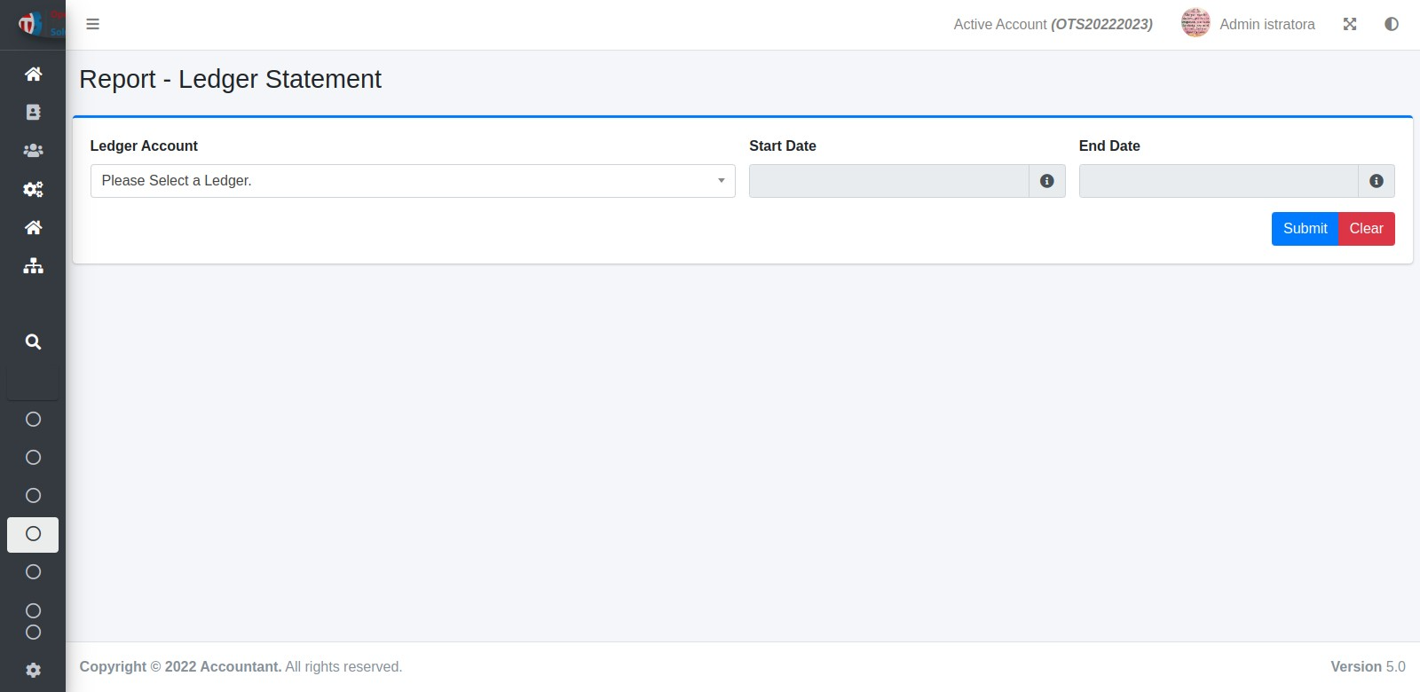Click the gear icon at sidebar bottom

33,671
